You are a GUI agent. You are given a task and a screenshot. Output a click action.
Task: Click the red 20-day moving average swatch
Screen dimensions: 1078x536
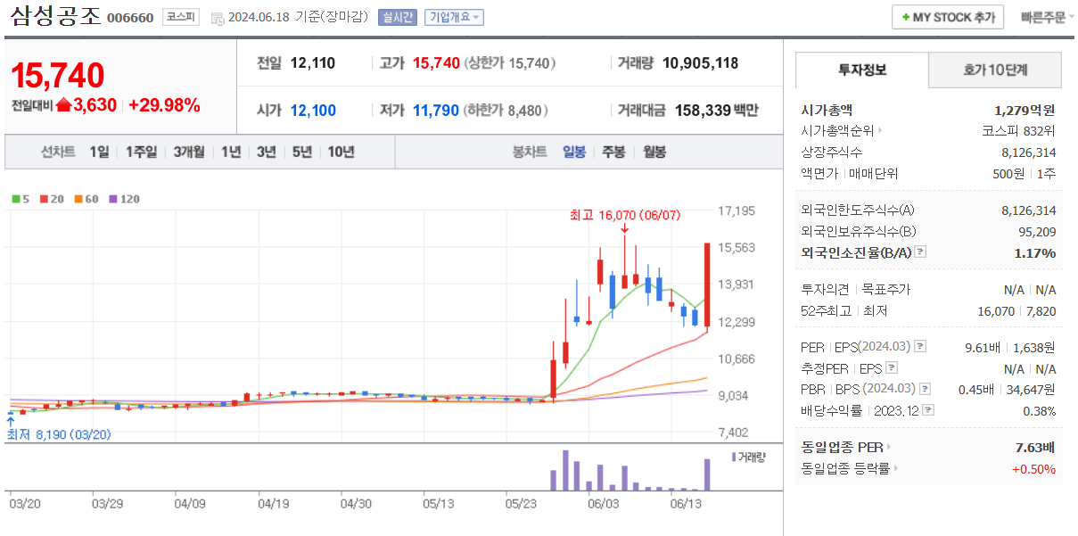(x=44, y=199)
